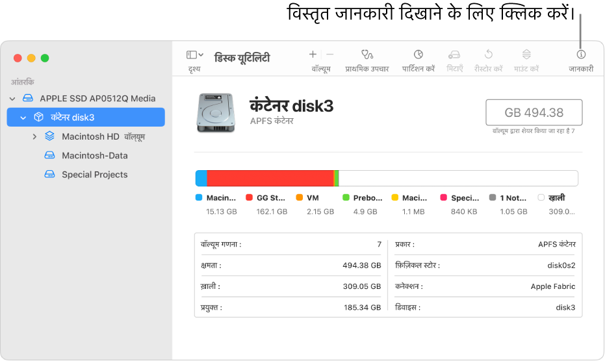Click the container cube icon for disk3
This screenshot has height=361, width=605.
(x=38, y=117)
